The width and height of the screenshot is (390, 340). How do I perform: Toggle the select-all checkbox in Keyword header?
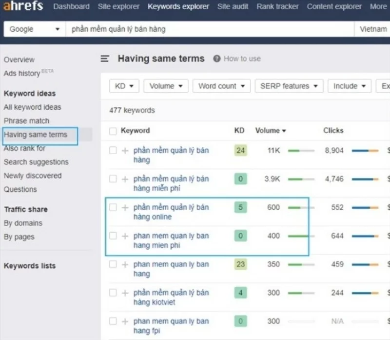tap(113, 131)
